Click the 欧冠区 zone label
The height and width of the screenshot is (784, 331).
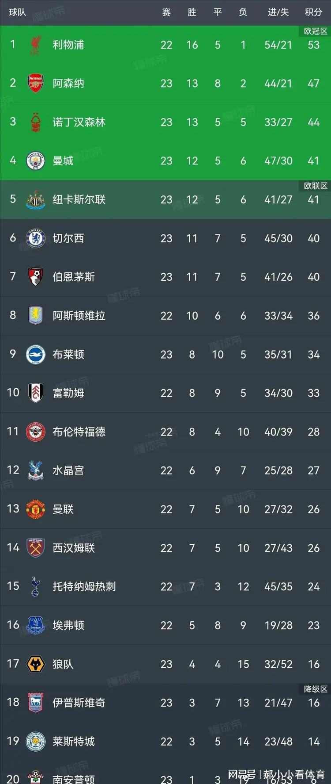coord(316,31)
